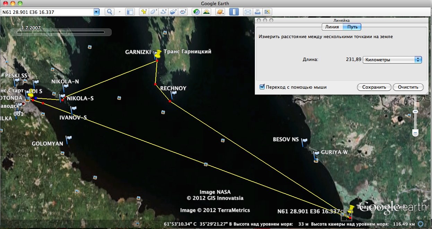Click the PESKI SS flag marker
Image resolution: width=432 pixels, height=229 pixels.
16,82
